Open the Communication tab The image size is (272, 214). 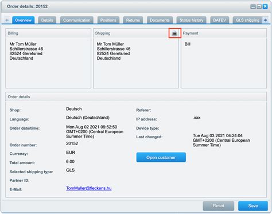(77, 20)
